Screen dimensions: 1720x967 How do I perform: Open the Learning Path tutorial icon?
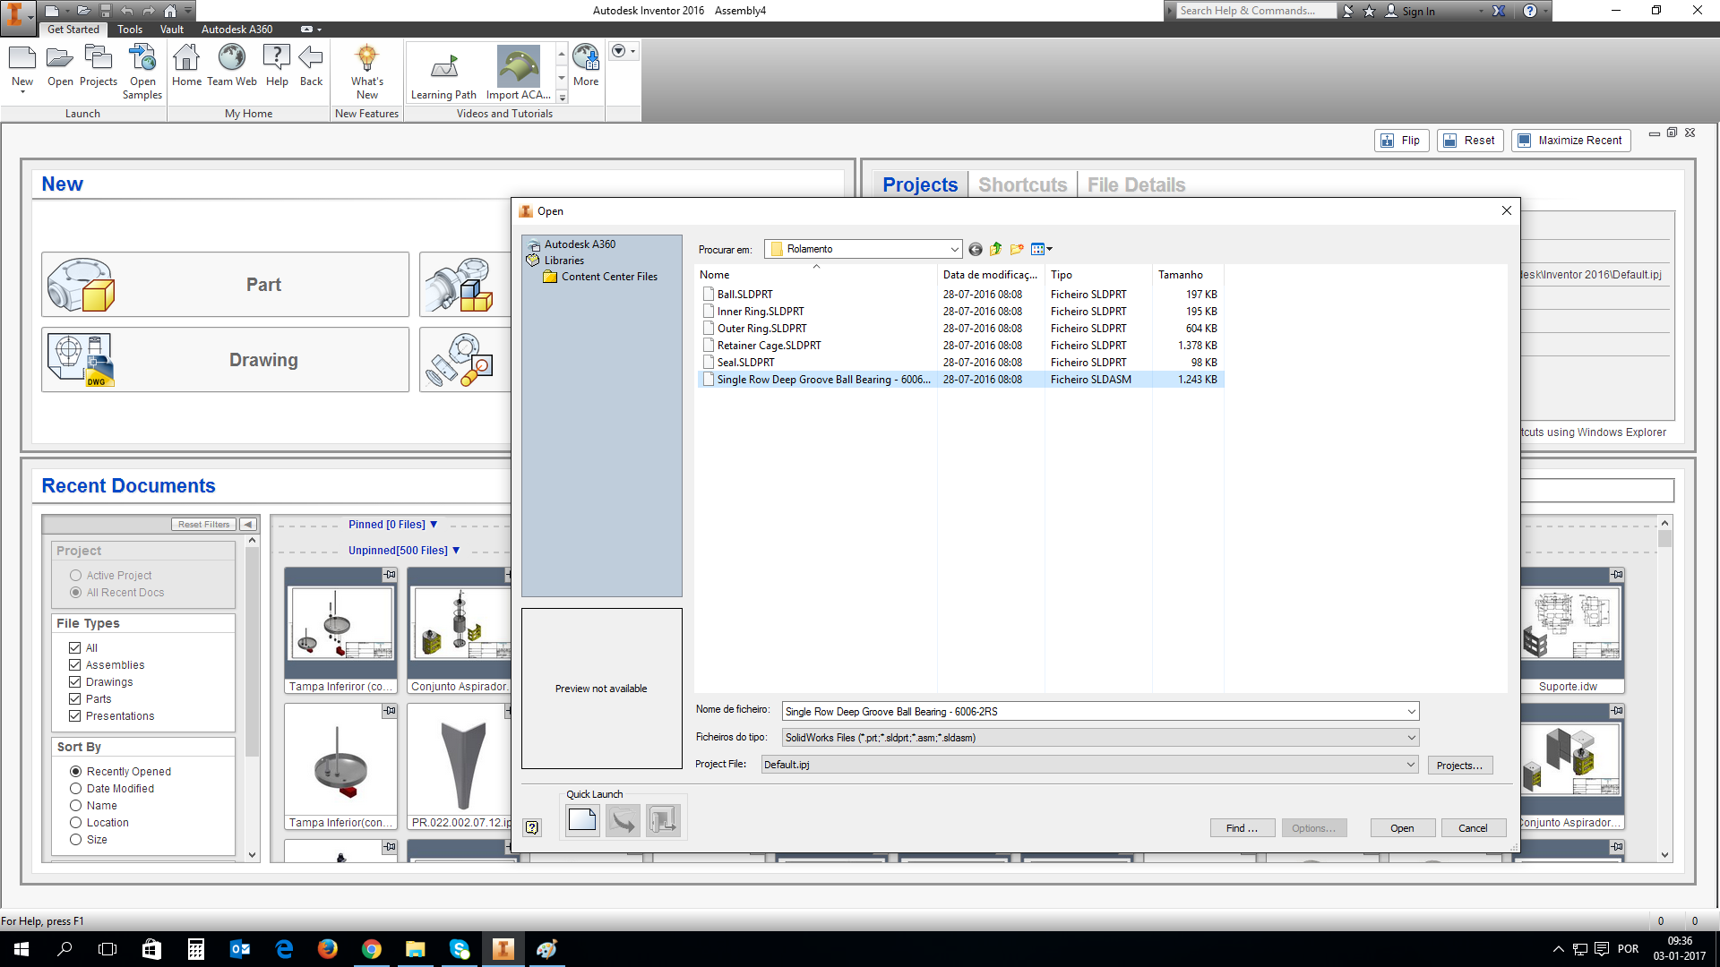tap(443, 68)
